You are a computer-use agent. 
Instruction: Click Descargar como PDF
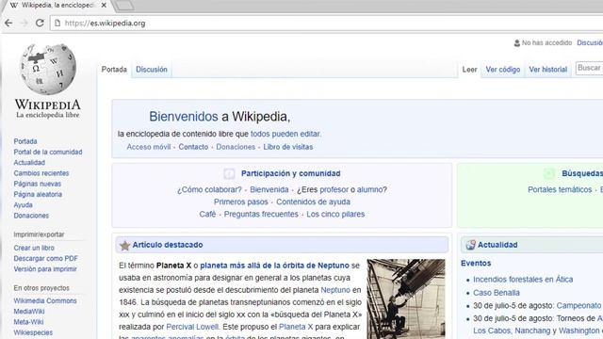point(46,259)
